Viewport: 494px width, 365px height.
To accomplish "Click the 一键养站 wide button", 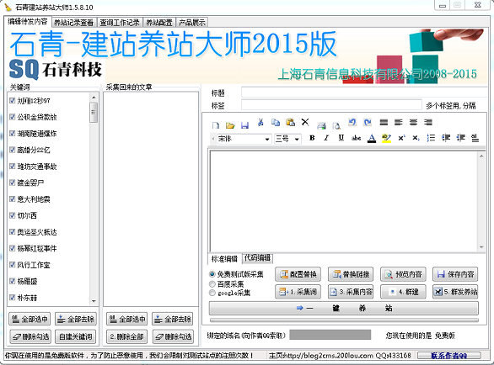I will [x=344, y=308].
